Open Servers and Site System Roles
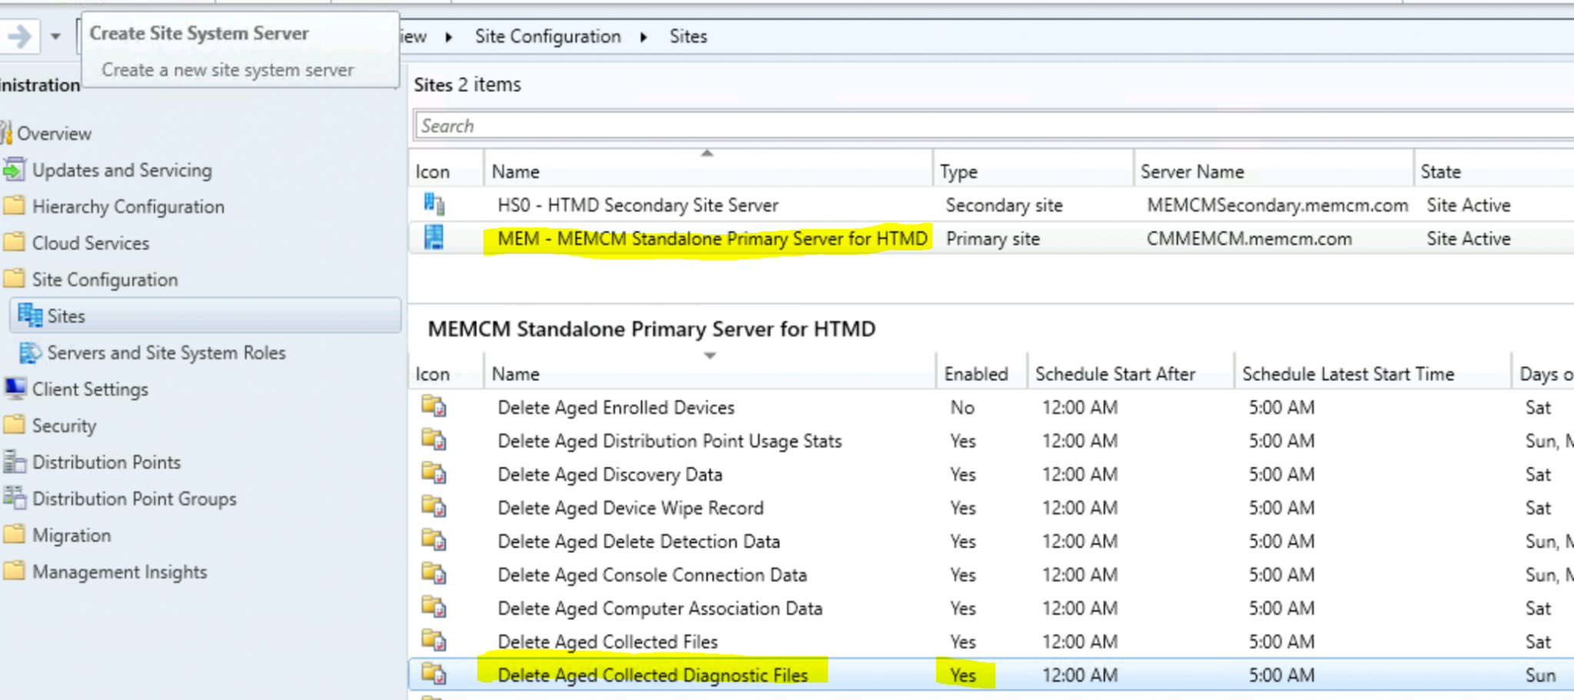Screen dimensions: 1574x700 point(167,353)
